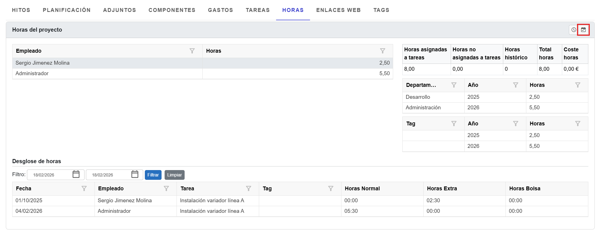Click the Limpiar button
Image resolution: width=600 pixels, height=235 pixels.
tap(174, 175)
